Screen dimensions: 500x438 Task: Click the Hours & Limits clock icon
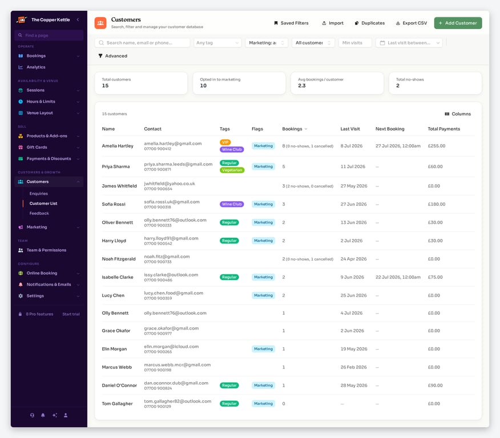(x=21, y=102)
